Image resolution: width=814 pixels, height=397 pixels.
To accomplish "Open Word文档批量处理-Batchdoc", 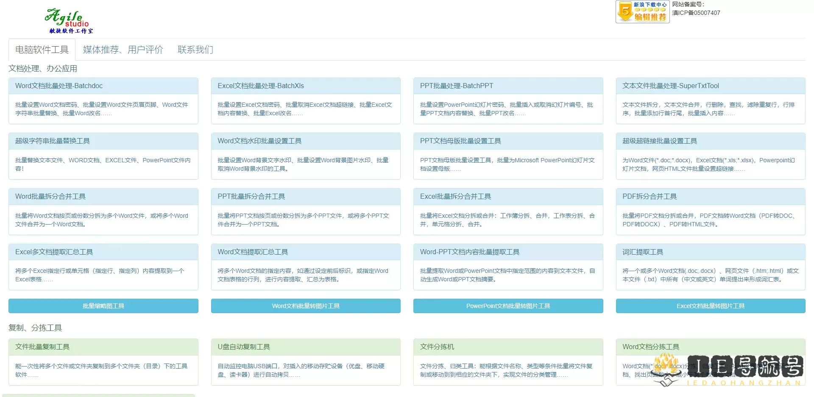I will coord(59,86).
